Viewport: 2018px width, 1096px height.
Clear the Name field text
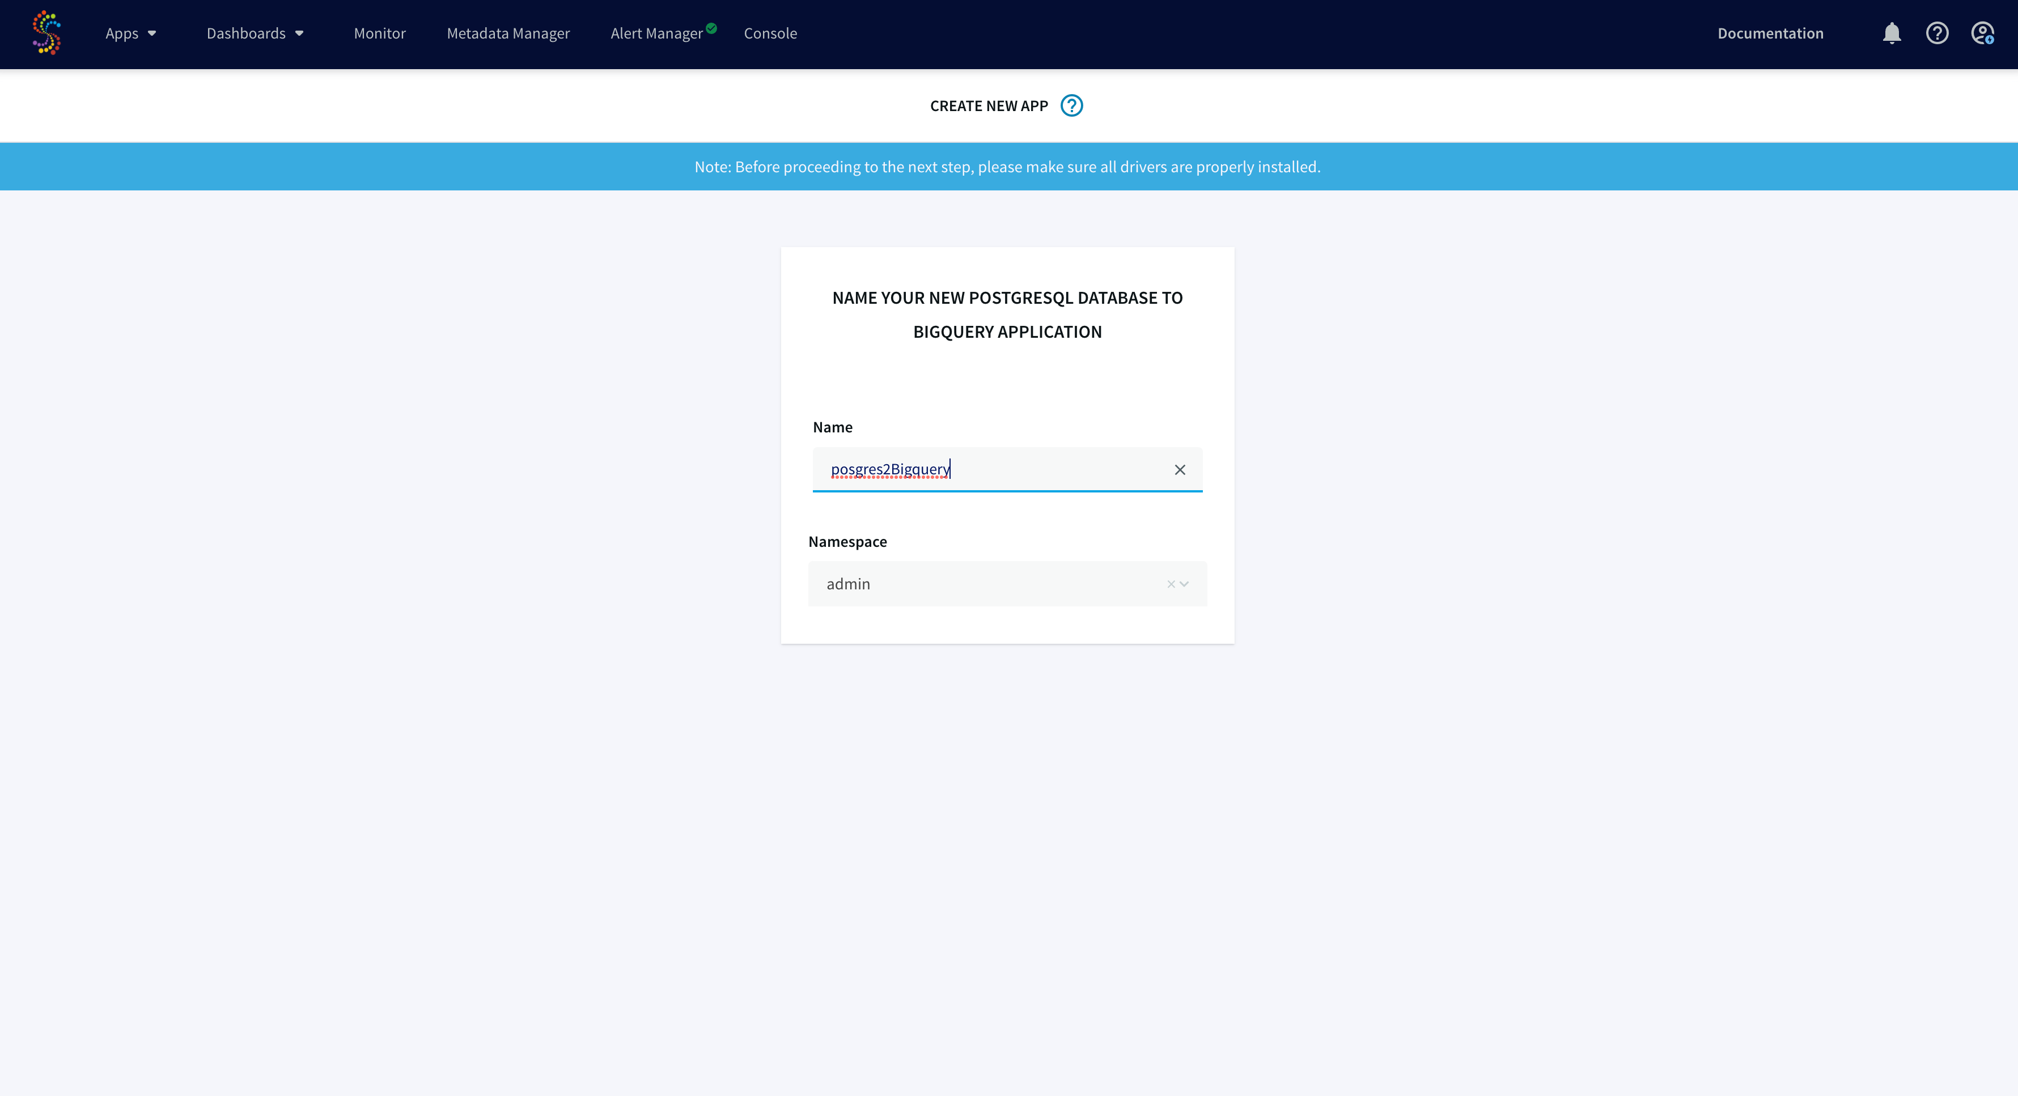click(1180, 469)
